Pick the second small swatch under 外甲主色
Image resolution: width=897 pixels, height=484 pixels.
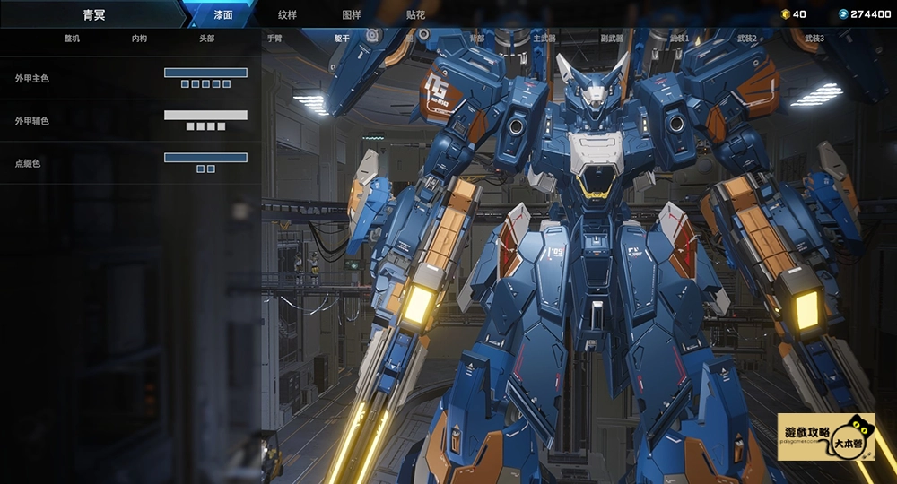[x=195, y=84]
